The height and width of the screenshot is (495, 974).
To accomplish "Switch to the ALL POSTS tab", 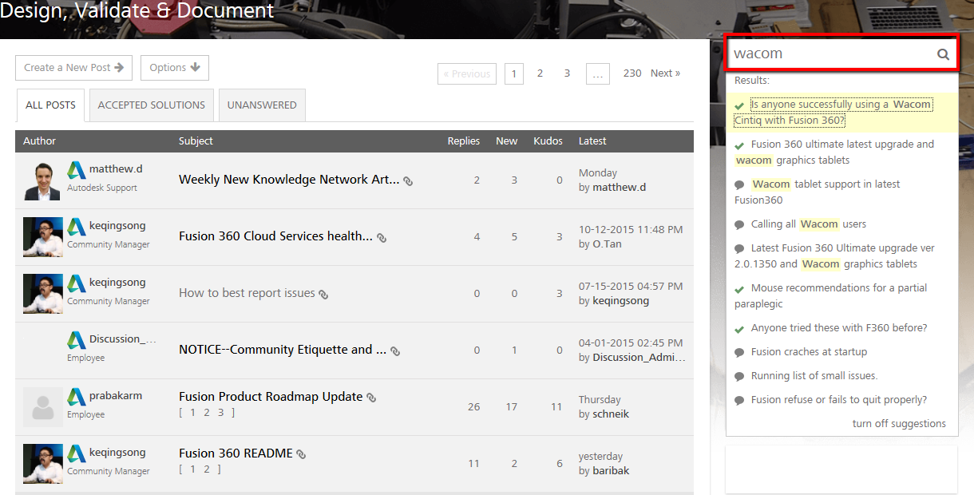I will [x=51, y=105].
